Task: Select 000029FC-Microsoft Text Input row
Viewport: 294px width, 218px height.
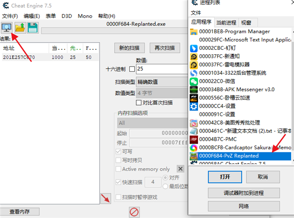Action: 241,40
